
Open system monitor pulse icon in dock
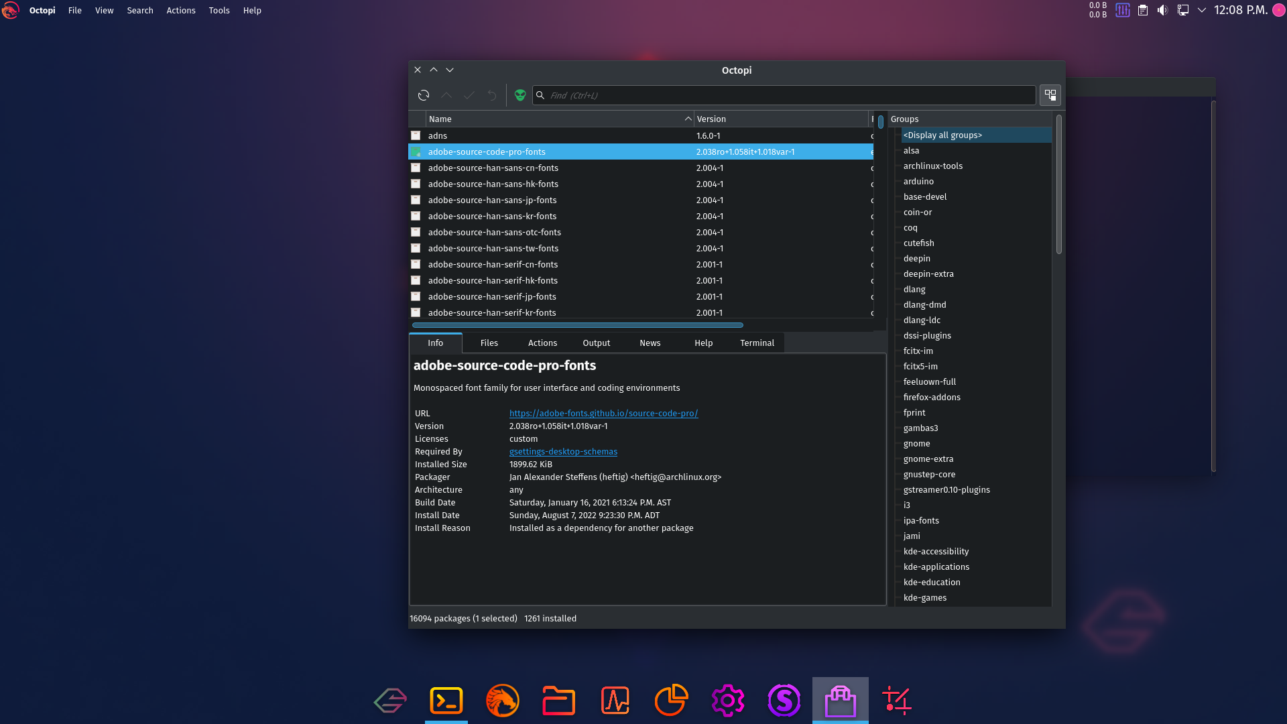615,701
